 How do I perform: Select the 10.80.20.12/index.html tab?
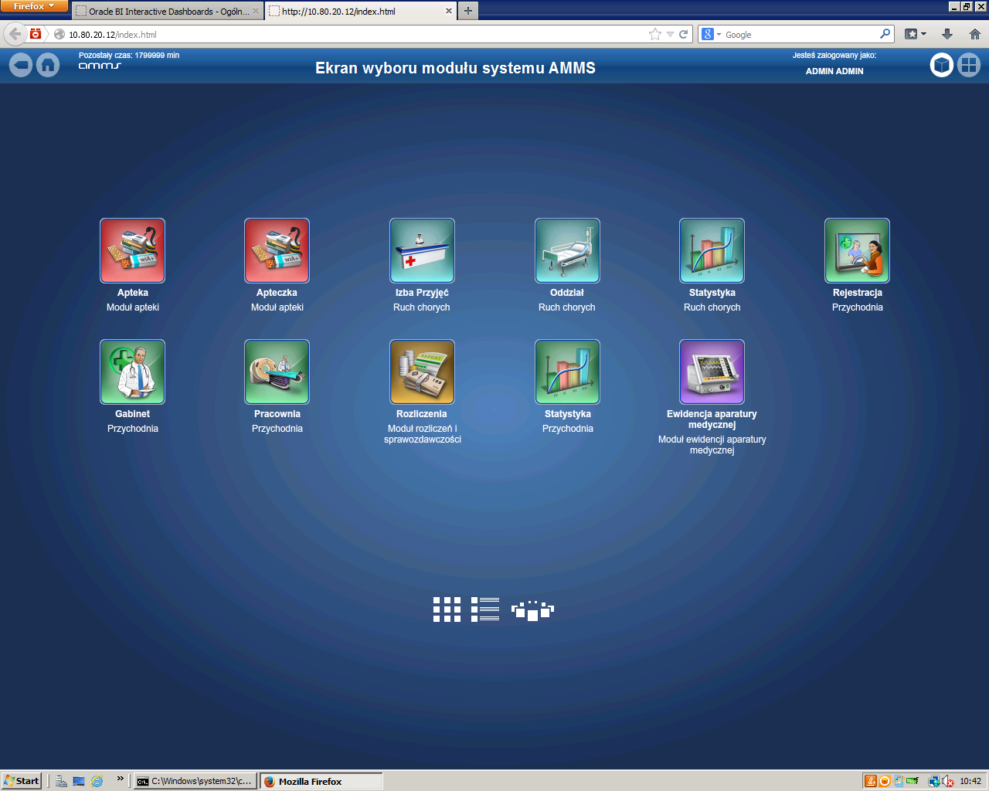coord(361,12)
